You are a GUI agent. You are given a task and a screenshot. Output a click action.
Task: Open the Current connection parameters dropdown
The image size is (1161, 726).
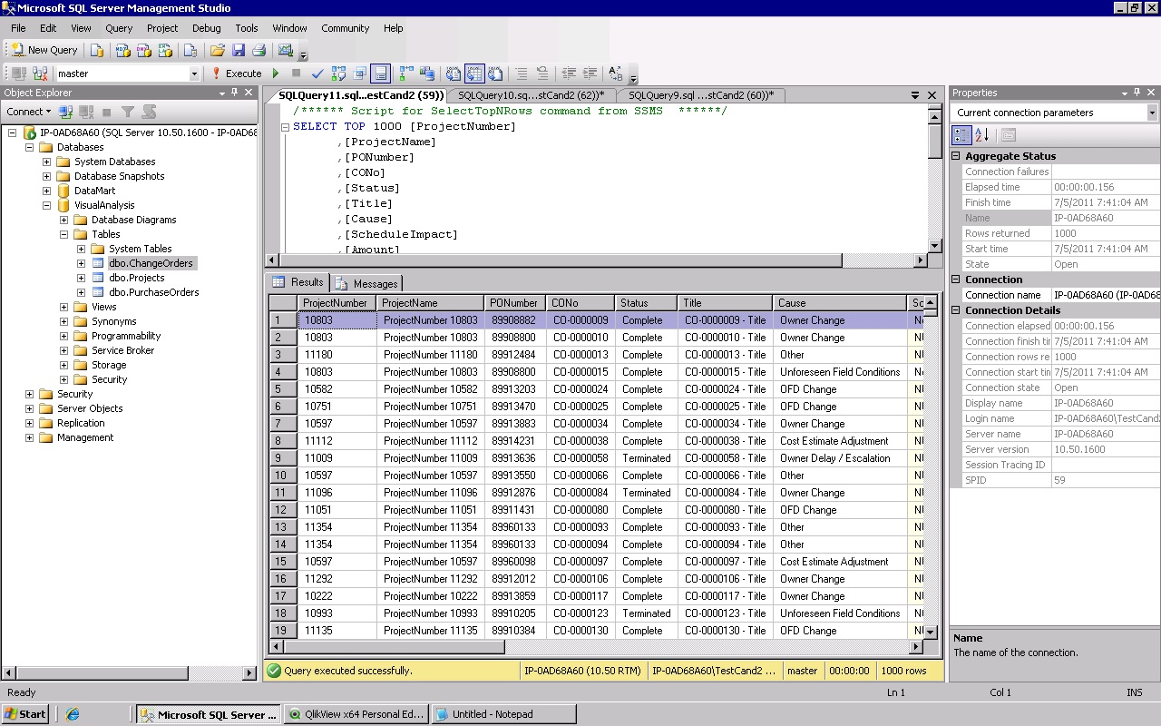point(1152,113)
